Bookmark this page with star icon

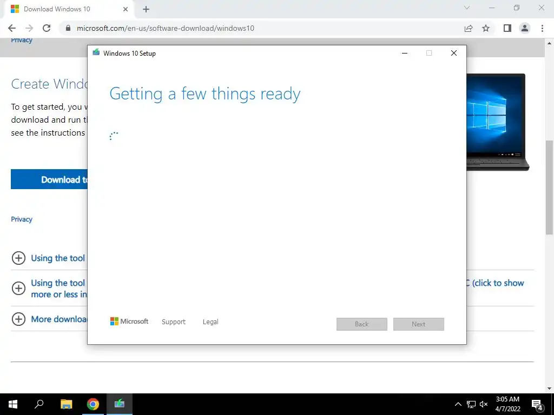[x=486, y=28]
